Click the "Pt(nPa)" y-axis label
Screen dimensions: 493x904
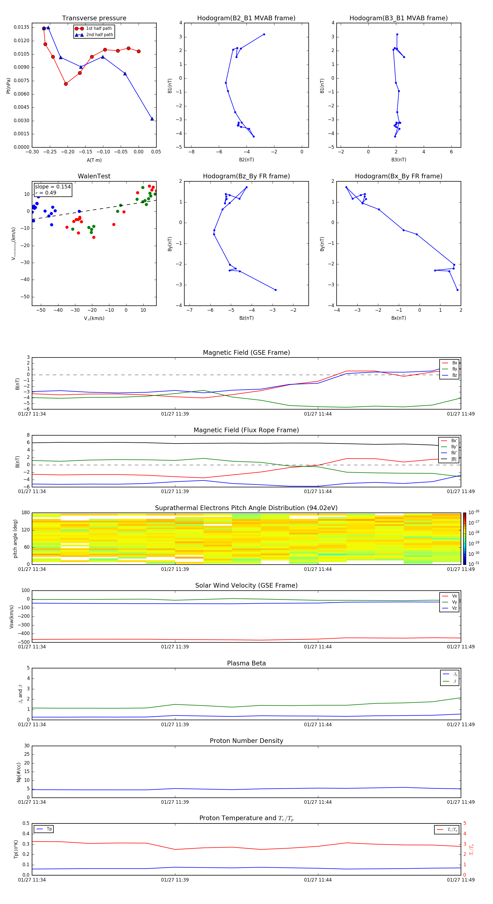[x=8, y=86]
